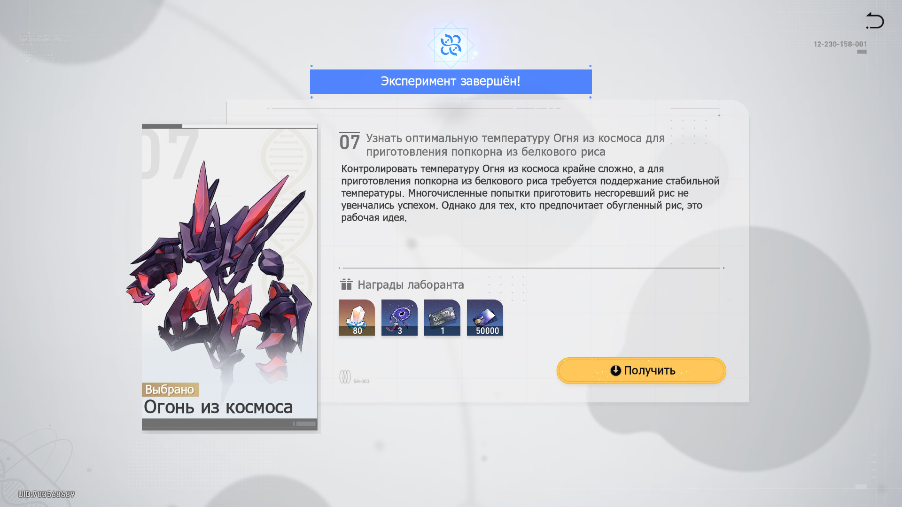Select the Огонь из космоса character card
The width and height of the screenshot is (902, 507).
(230, 277)
